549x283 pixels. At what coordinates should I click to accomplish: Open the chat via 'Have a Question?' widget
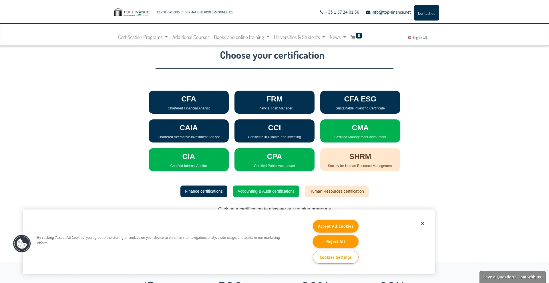click(x=512, y=277)
